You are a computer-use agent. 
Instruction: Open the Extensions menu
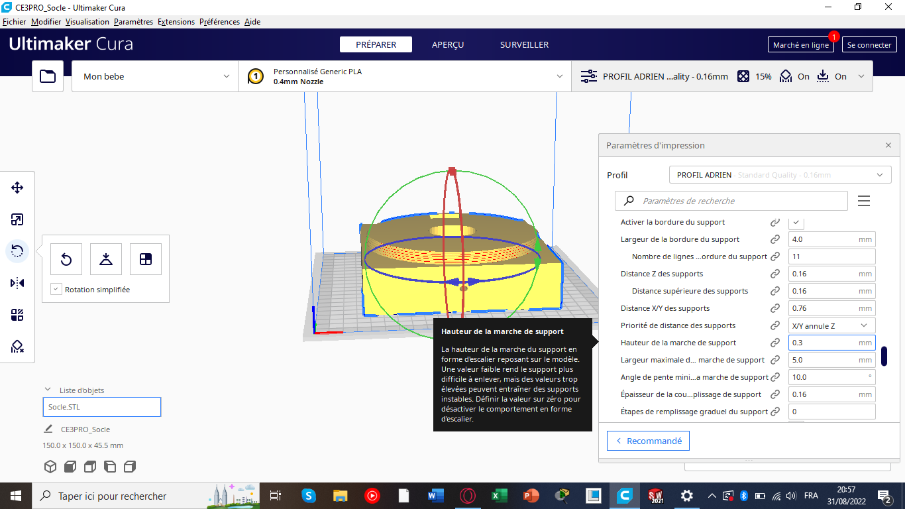(x=176, y=22)
